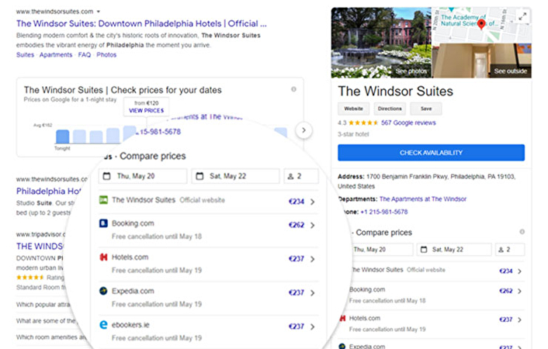Image resolution: width=548 pixels, height=349 pixels.
Task: Open THE WINDS tripadvisor result title
Action: coord(40,247)
